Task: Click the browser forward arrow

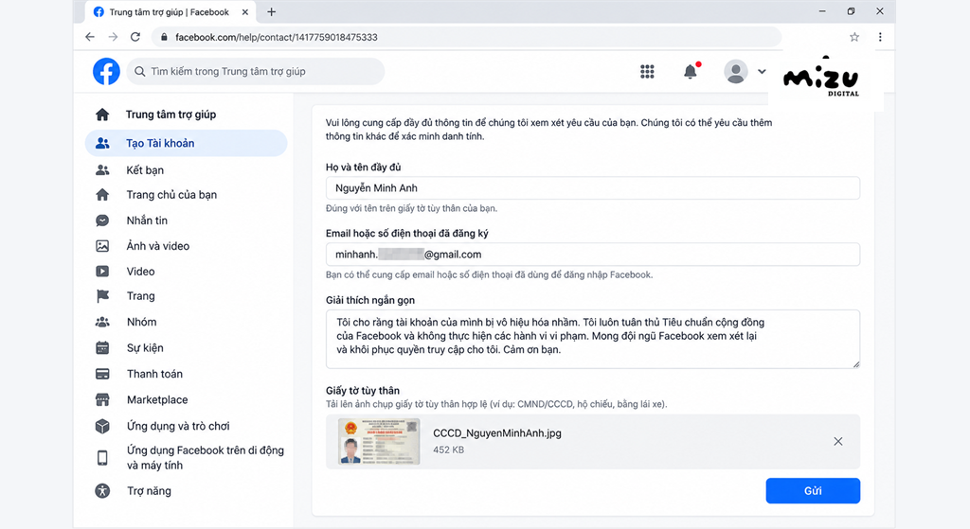Action: [113, 37]
